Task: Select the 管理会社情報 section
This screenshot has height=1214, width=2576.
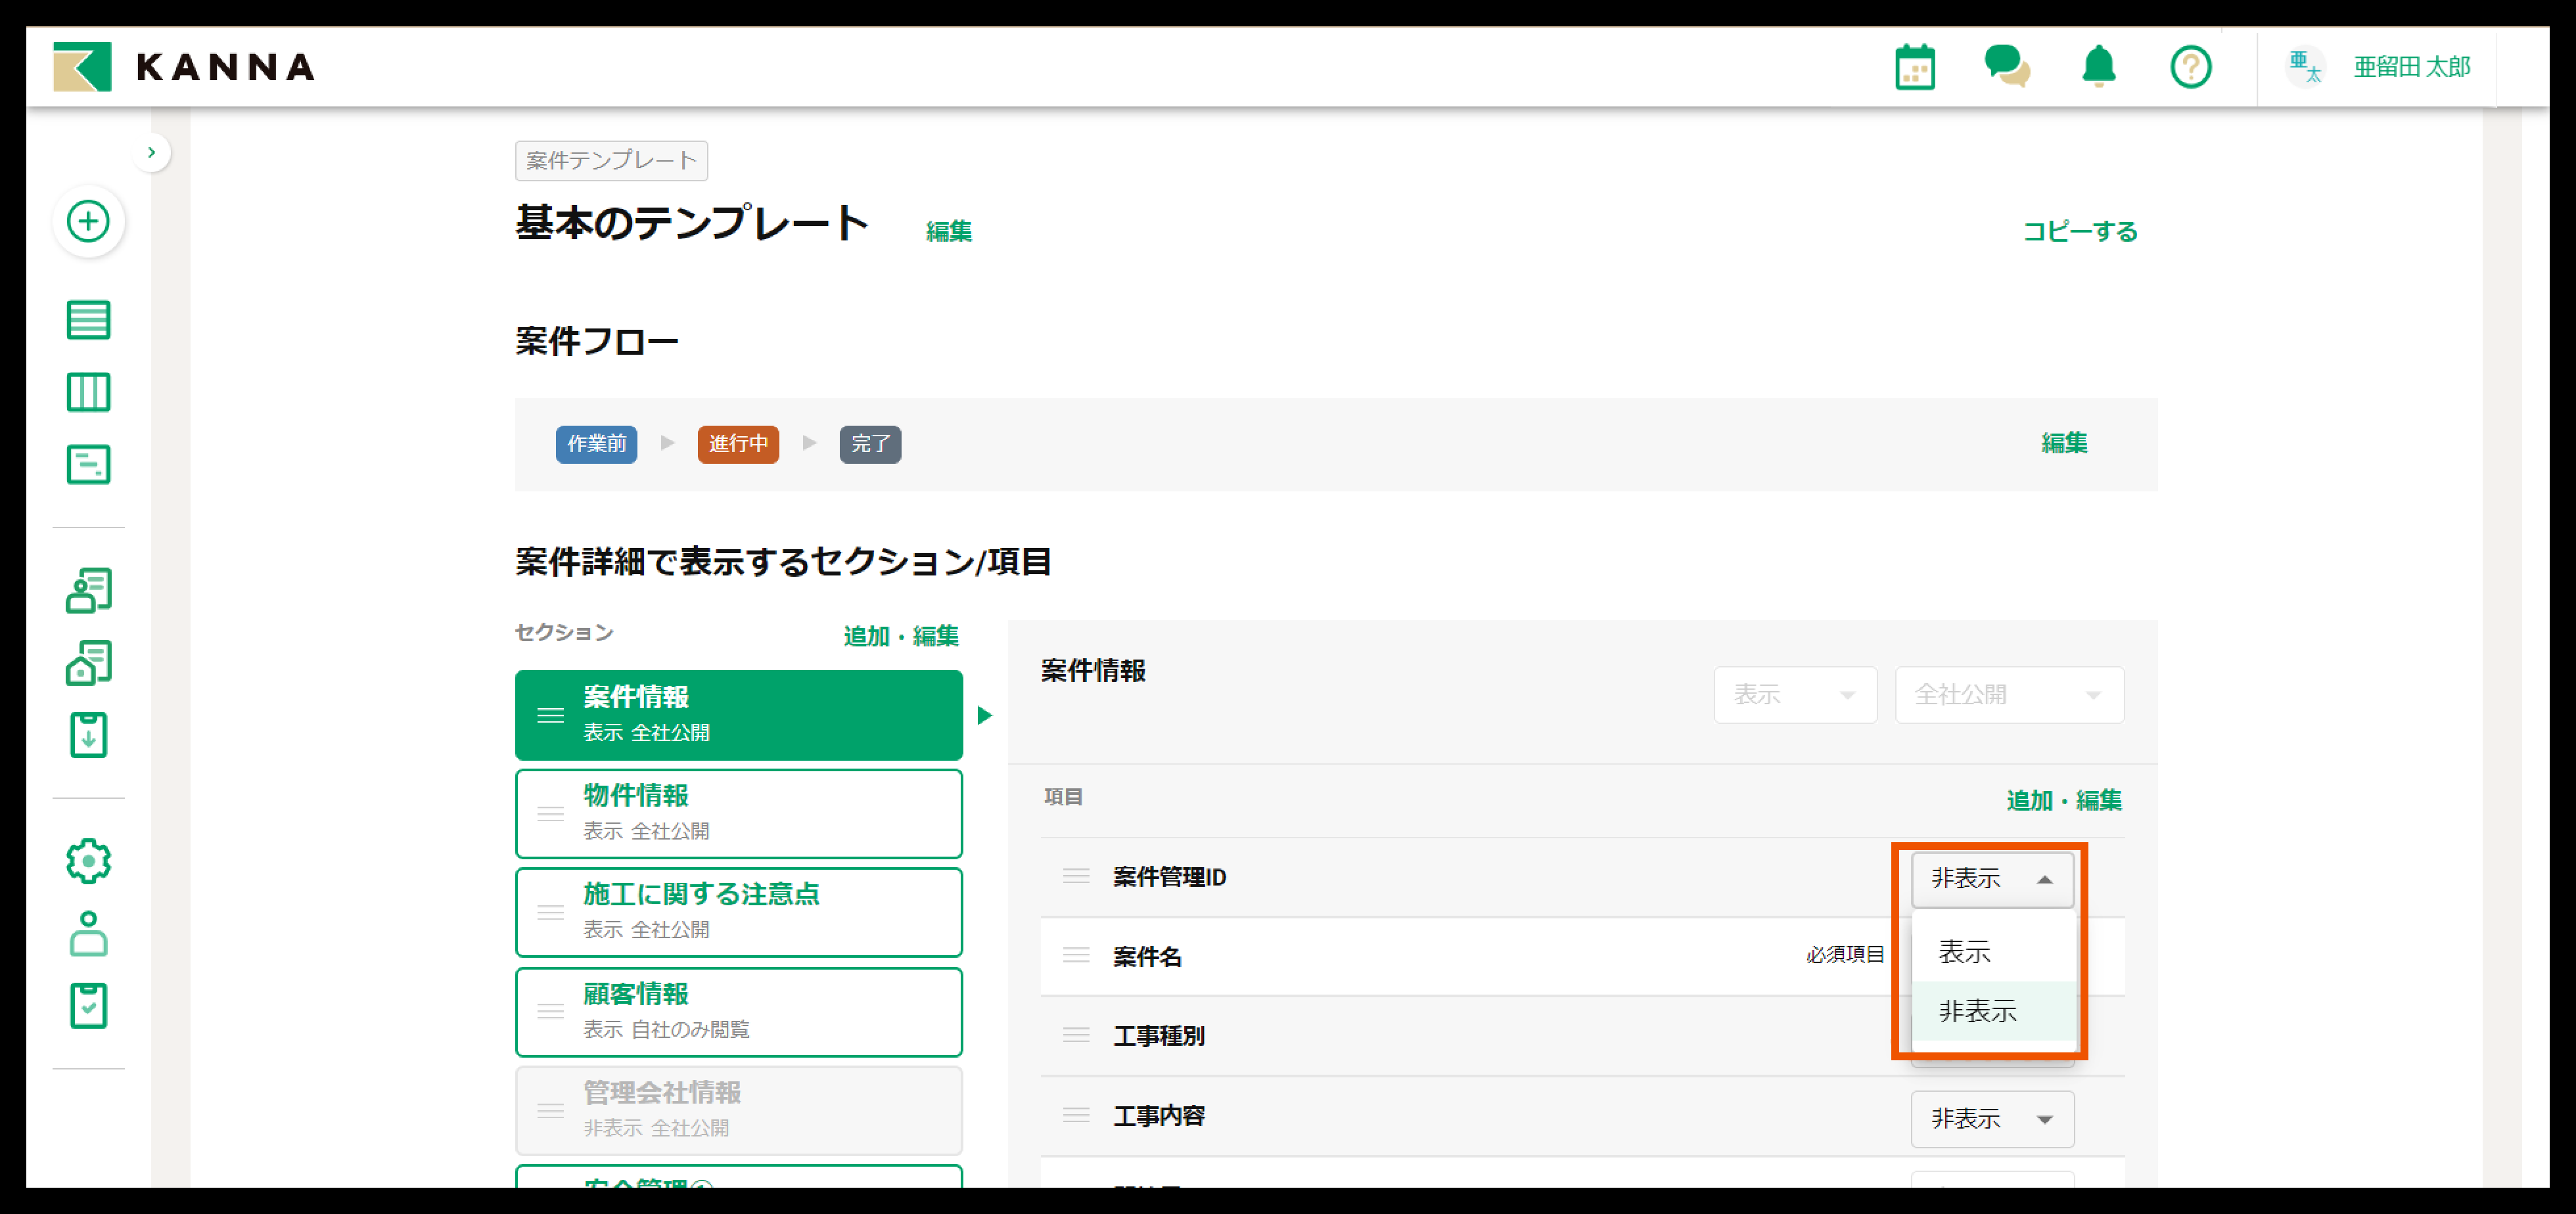Action: click(x=739, y=1110)
